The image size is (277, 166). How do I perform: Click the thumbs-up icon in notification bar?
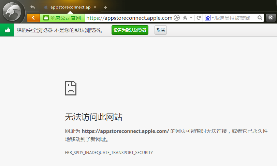(7, 30)
